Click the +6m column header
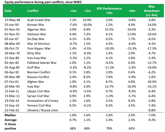This screenshot has height=132, width=165. [132, 11]
